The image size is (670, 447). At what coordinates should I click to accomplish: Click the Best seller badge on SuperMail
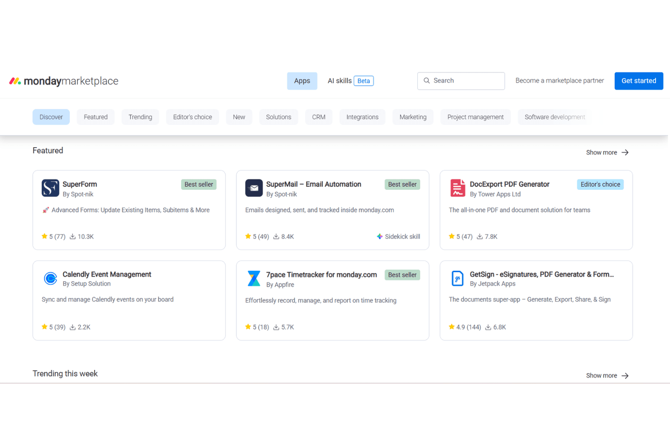pos(402,184)
